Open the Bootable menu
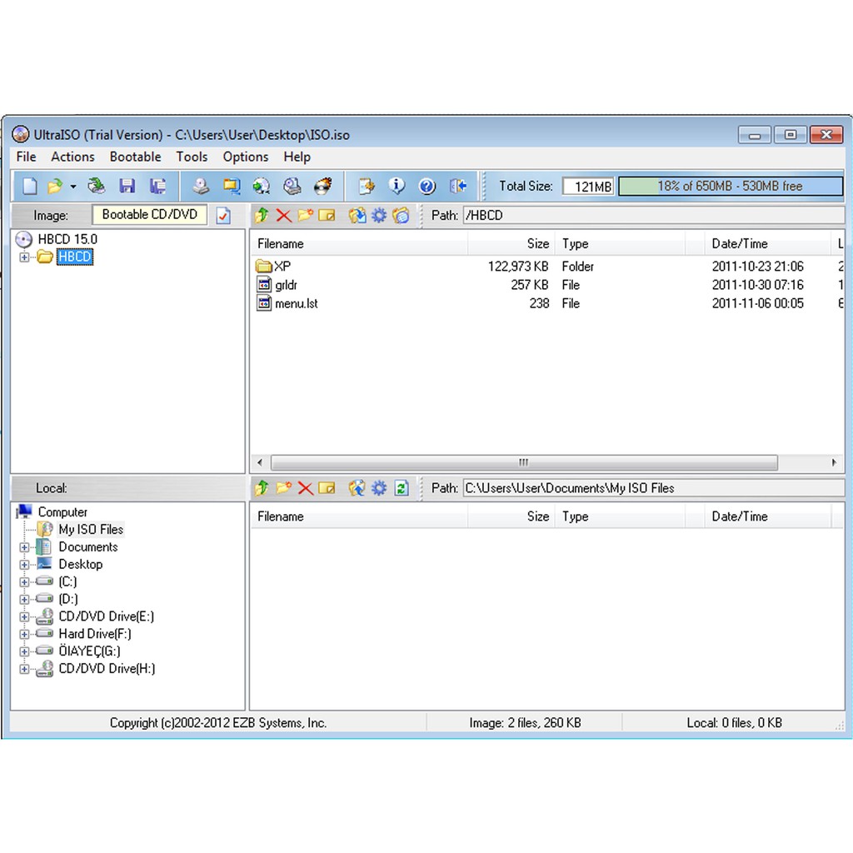The height and width of the screenshot is (853, 853). [x=135, y=157]
